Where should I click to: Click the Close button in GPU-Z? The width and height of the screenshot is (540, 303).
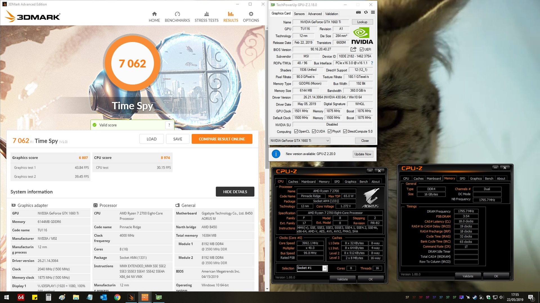(x=365, y=141)
